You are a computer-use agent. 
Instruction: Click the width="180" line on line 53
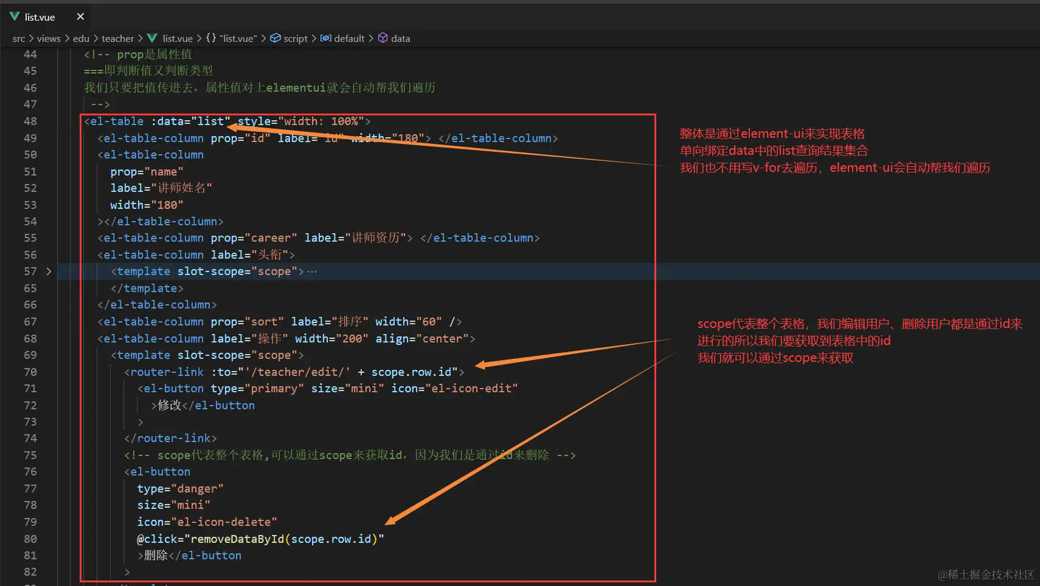[x=147, y=205]
